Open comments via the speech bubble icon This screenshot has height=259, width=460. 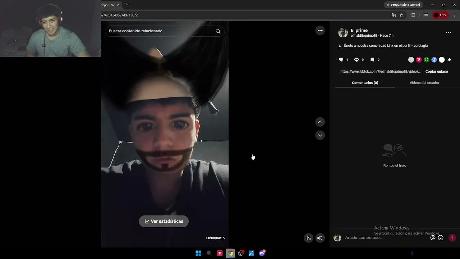point(356,60)
